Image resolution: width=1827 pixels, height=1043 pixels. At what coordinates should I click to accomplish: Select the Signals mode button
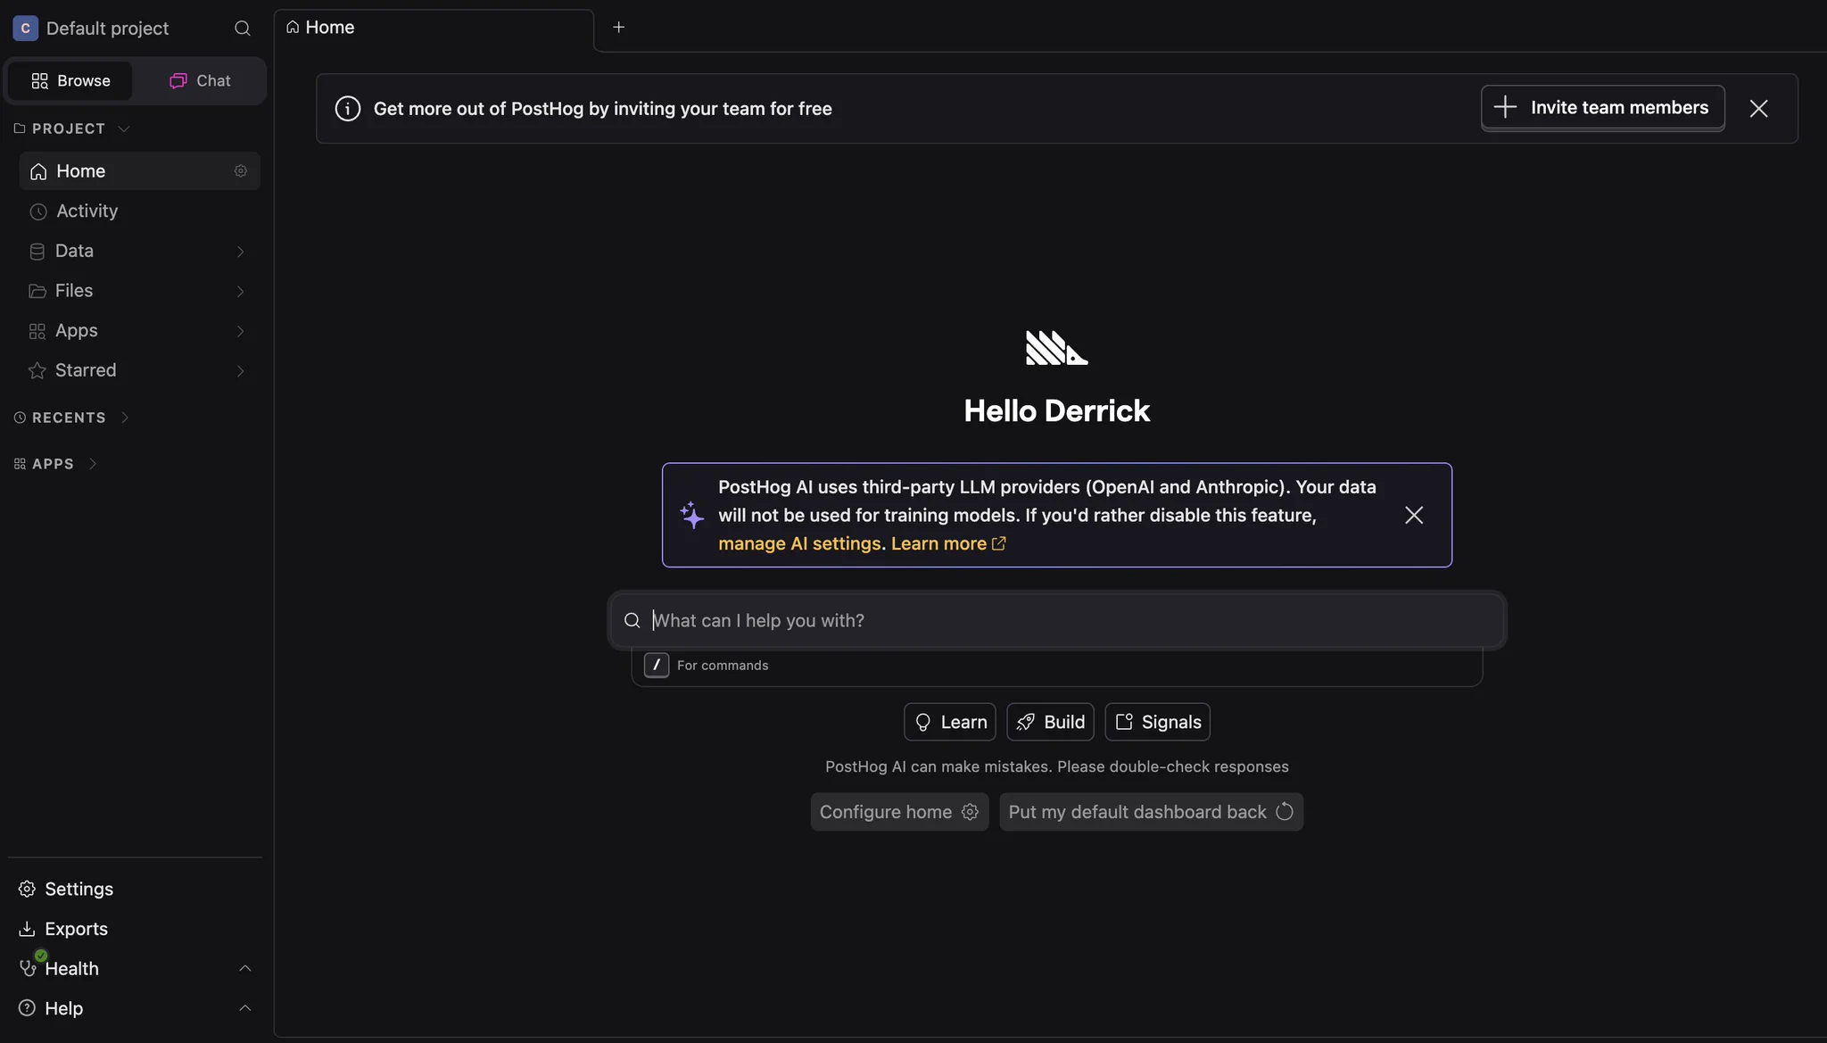point(1157,722)
